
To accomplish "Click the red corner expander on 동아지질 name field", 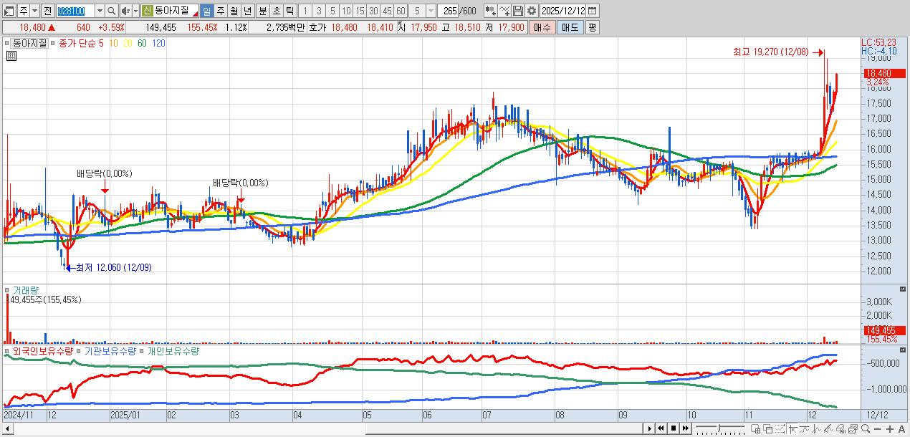I will 195,14.
